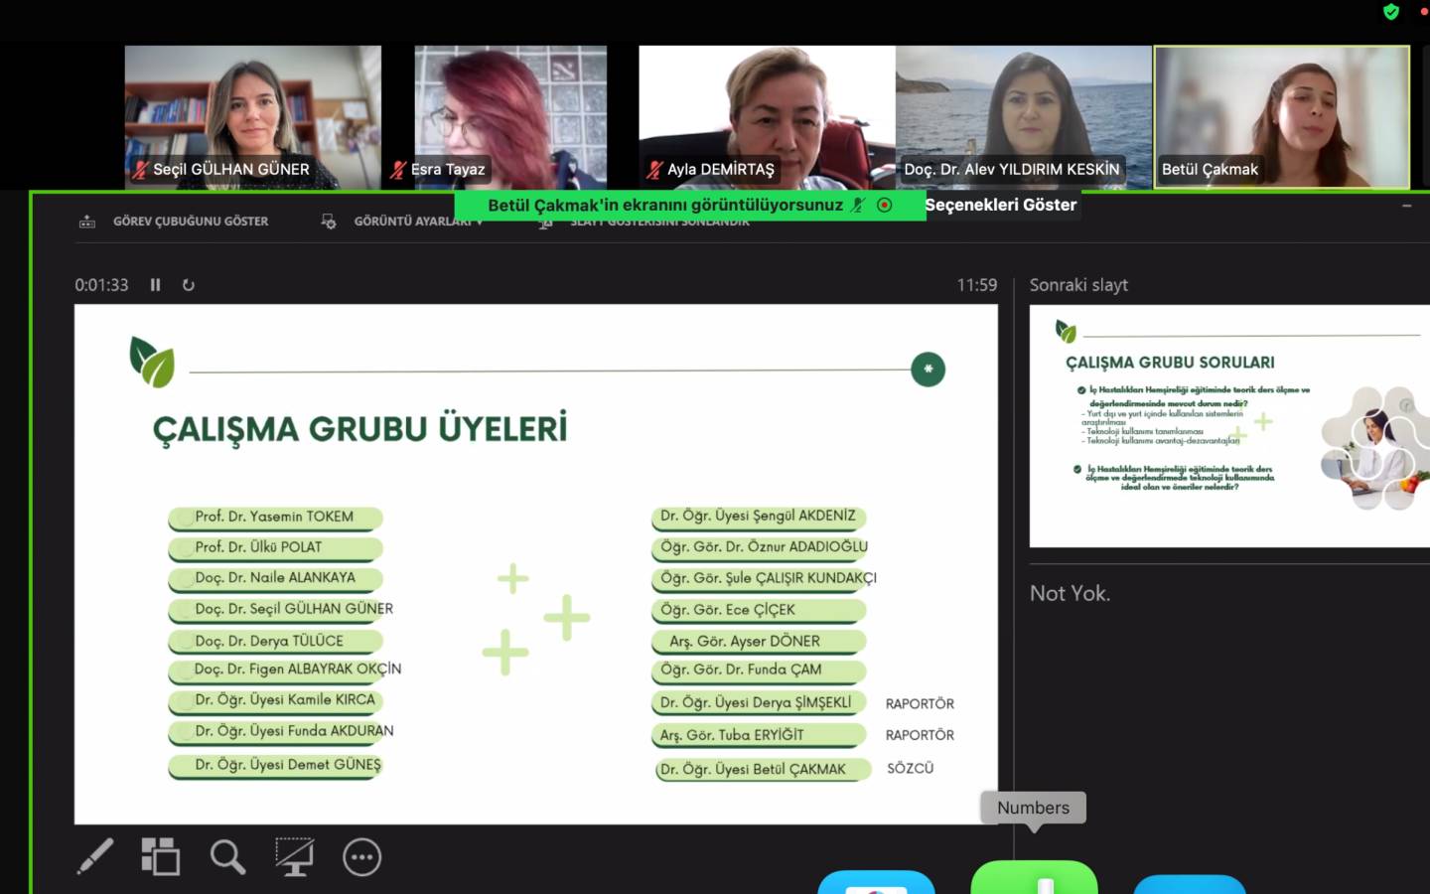
Task: Click Dr. Öğr. Üyesi Demet GÜNEŞ entry
Action: (x=275, y=766)
